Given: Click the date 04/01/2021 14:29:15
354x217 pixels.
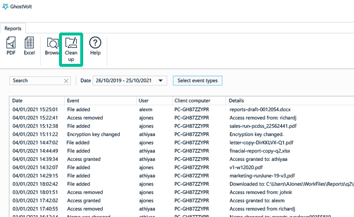Looking at the screenshot, I should (x=35, y=176).
